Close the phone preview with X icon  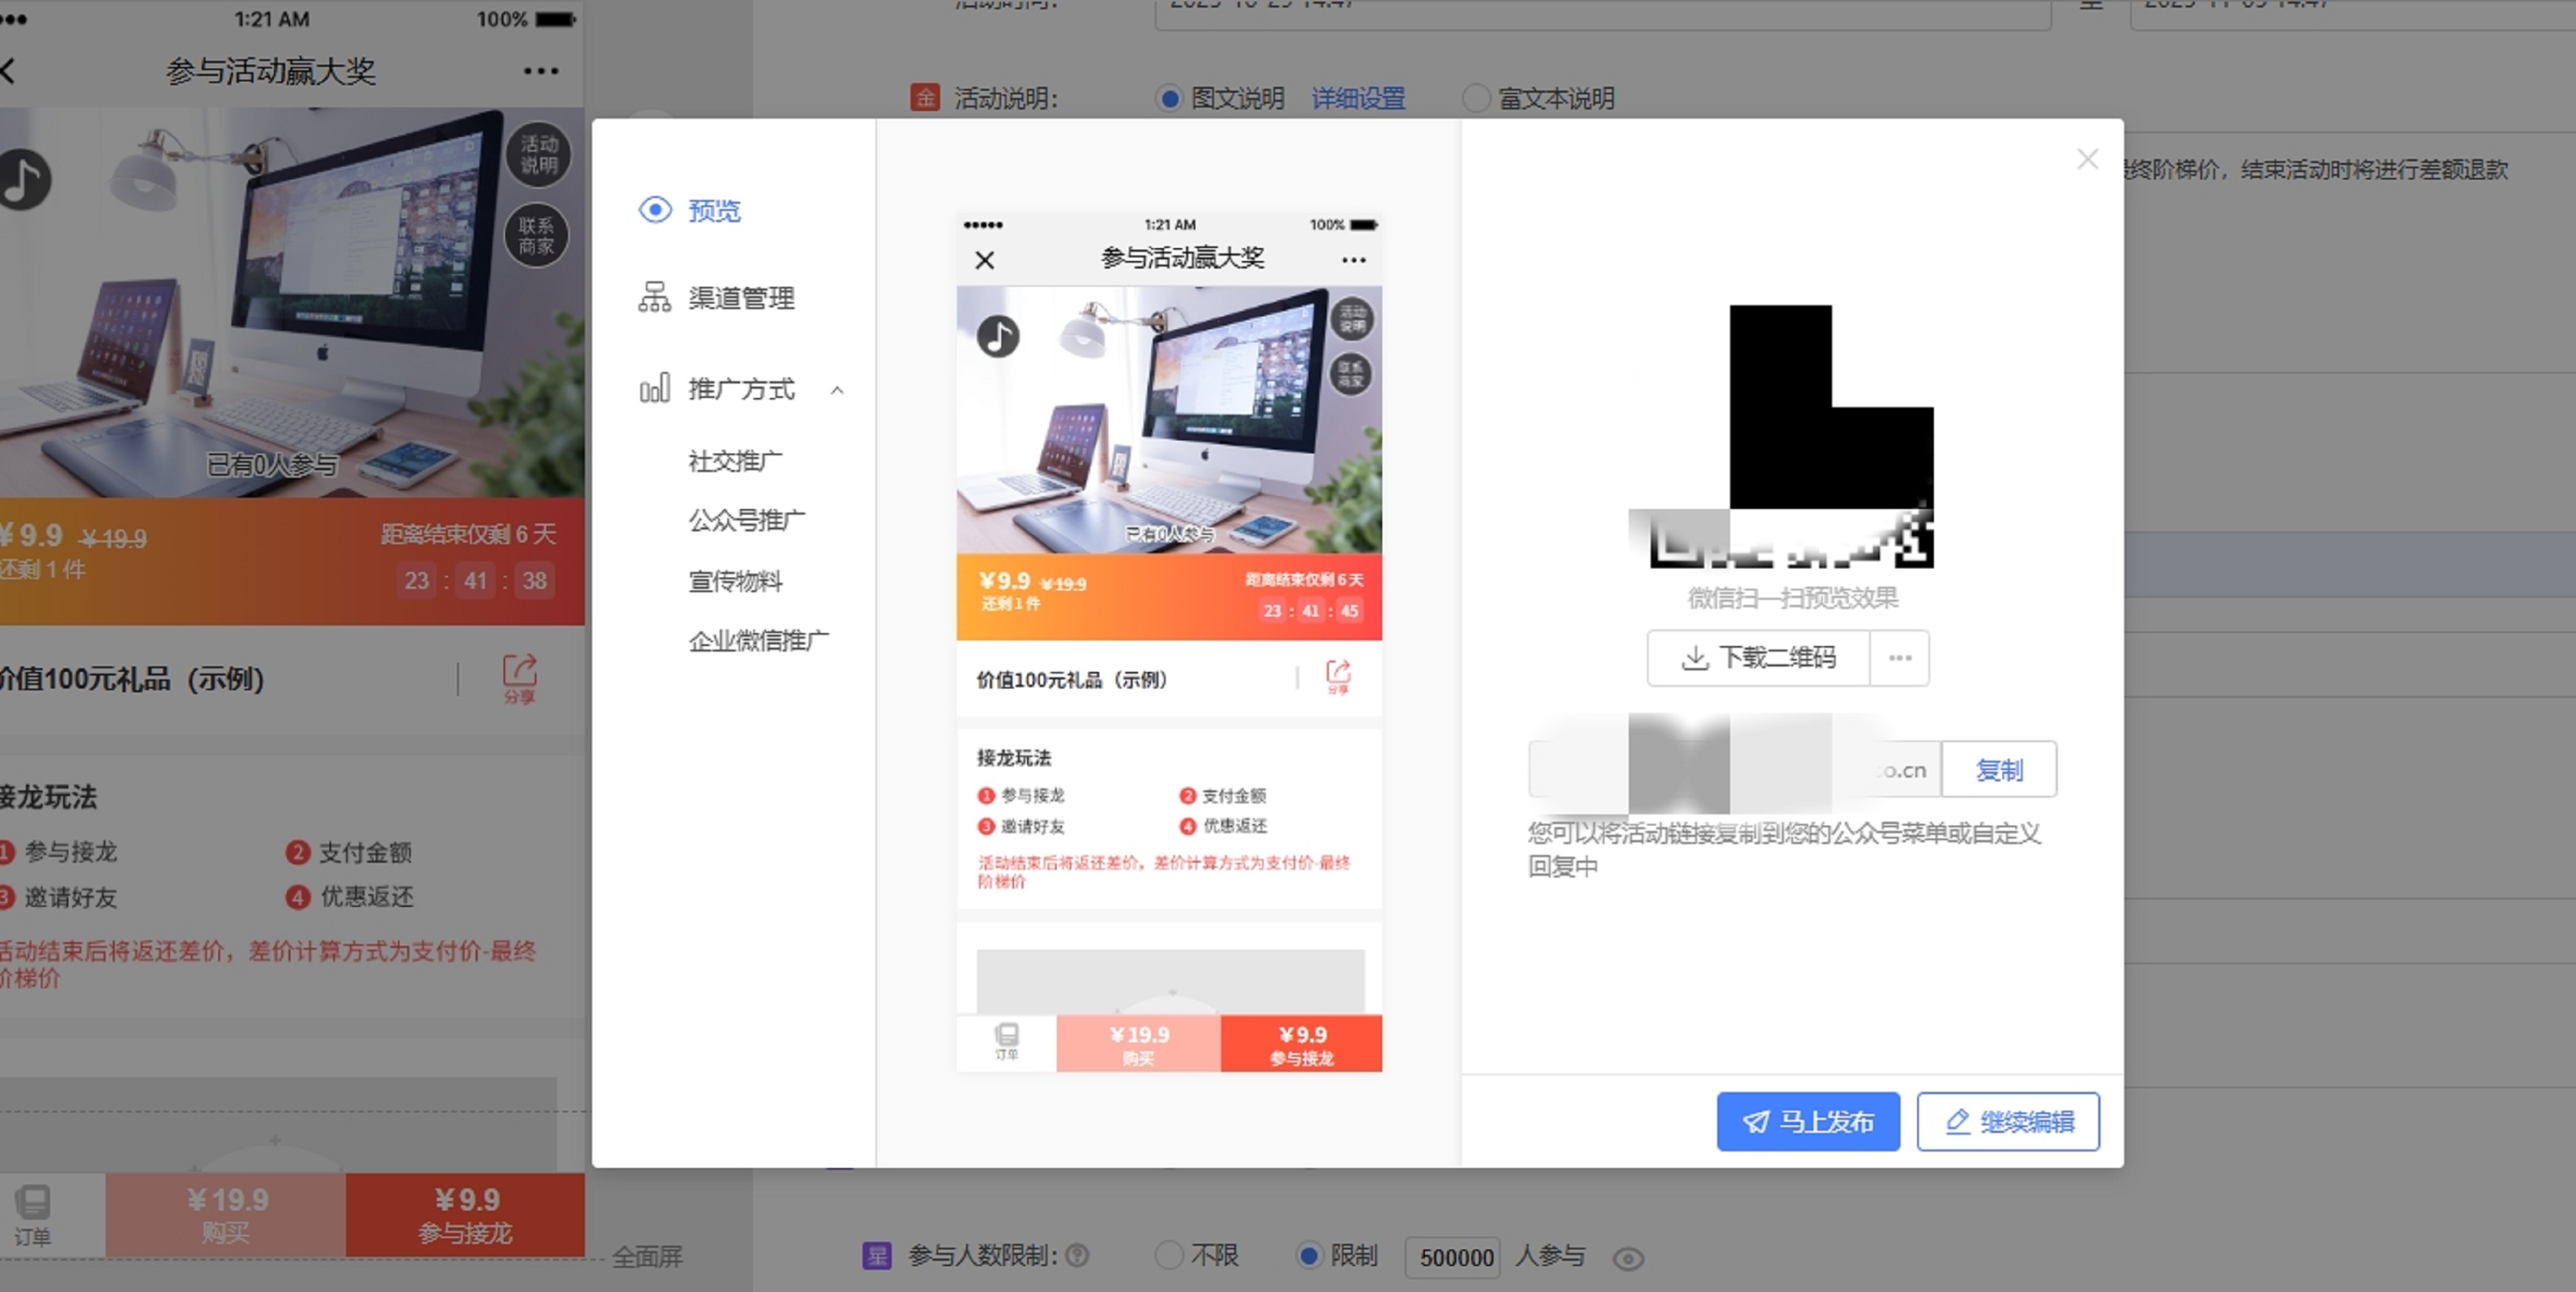pos(985,260)
